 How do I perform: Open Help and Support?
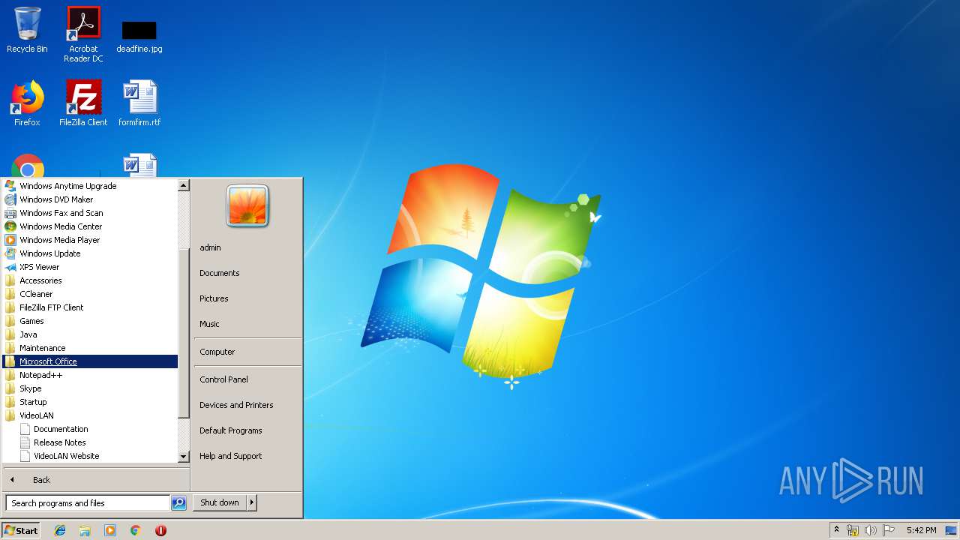231,456
